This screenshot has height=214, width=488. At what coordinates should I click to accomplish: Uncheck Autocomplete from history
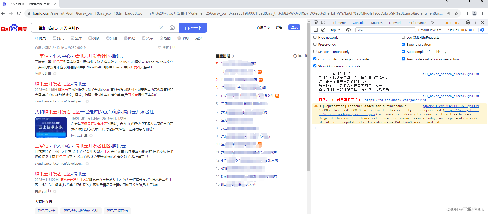(x=403, y=51)
